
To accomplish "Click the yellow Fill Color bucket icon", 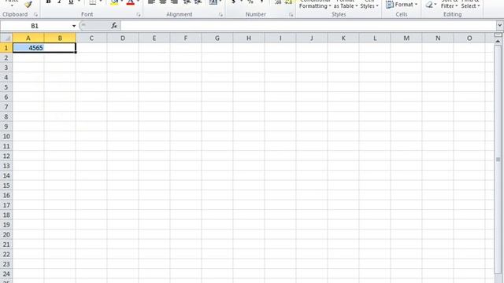I will [x=114, y=2].
